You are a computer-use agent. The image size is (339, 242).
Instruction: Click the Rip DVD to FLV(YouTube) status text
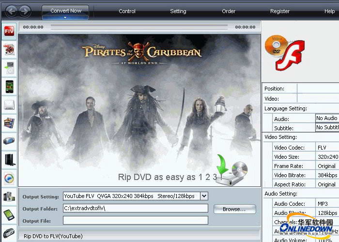click(x=53, y=236)
